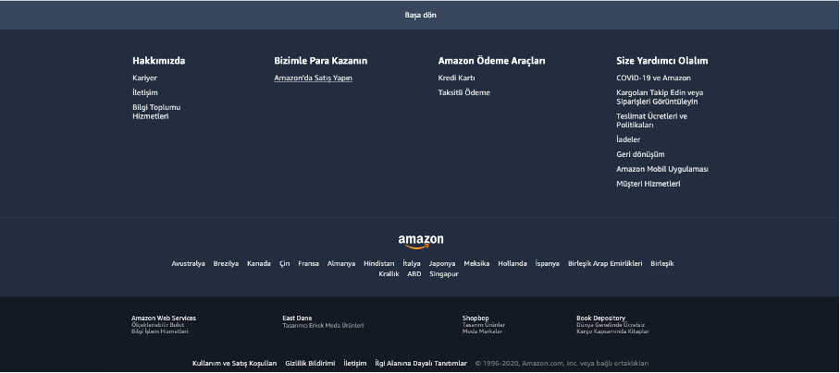
Task: Select Japonya from the country list
Action: click(x=442, y=263)
